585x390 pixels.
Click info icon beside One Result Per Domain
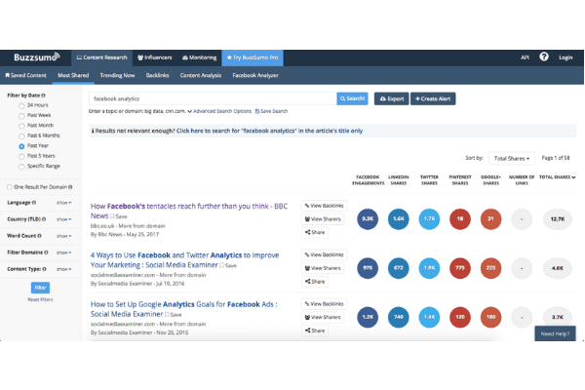click(x=70, y=187)
